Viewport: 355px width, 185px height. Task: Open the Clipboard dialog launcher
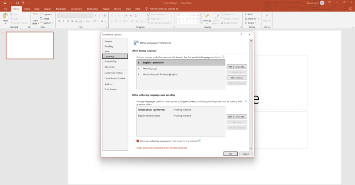(x=29, y=27)
